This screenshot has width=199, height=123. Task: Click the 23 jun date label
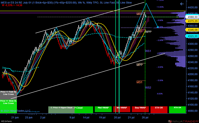point(29,118)
